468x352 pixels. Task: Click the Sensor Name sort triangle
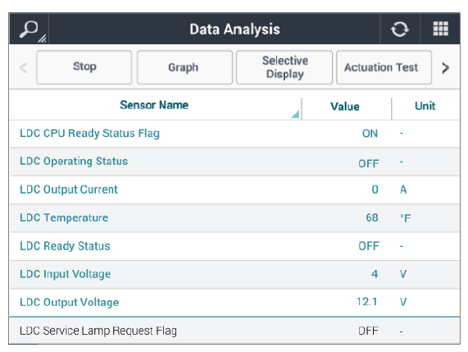pos(296,114)
